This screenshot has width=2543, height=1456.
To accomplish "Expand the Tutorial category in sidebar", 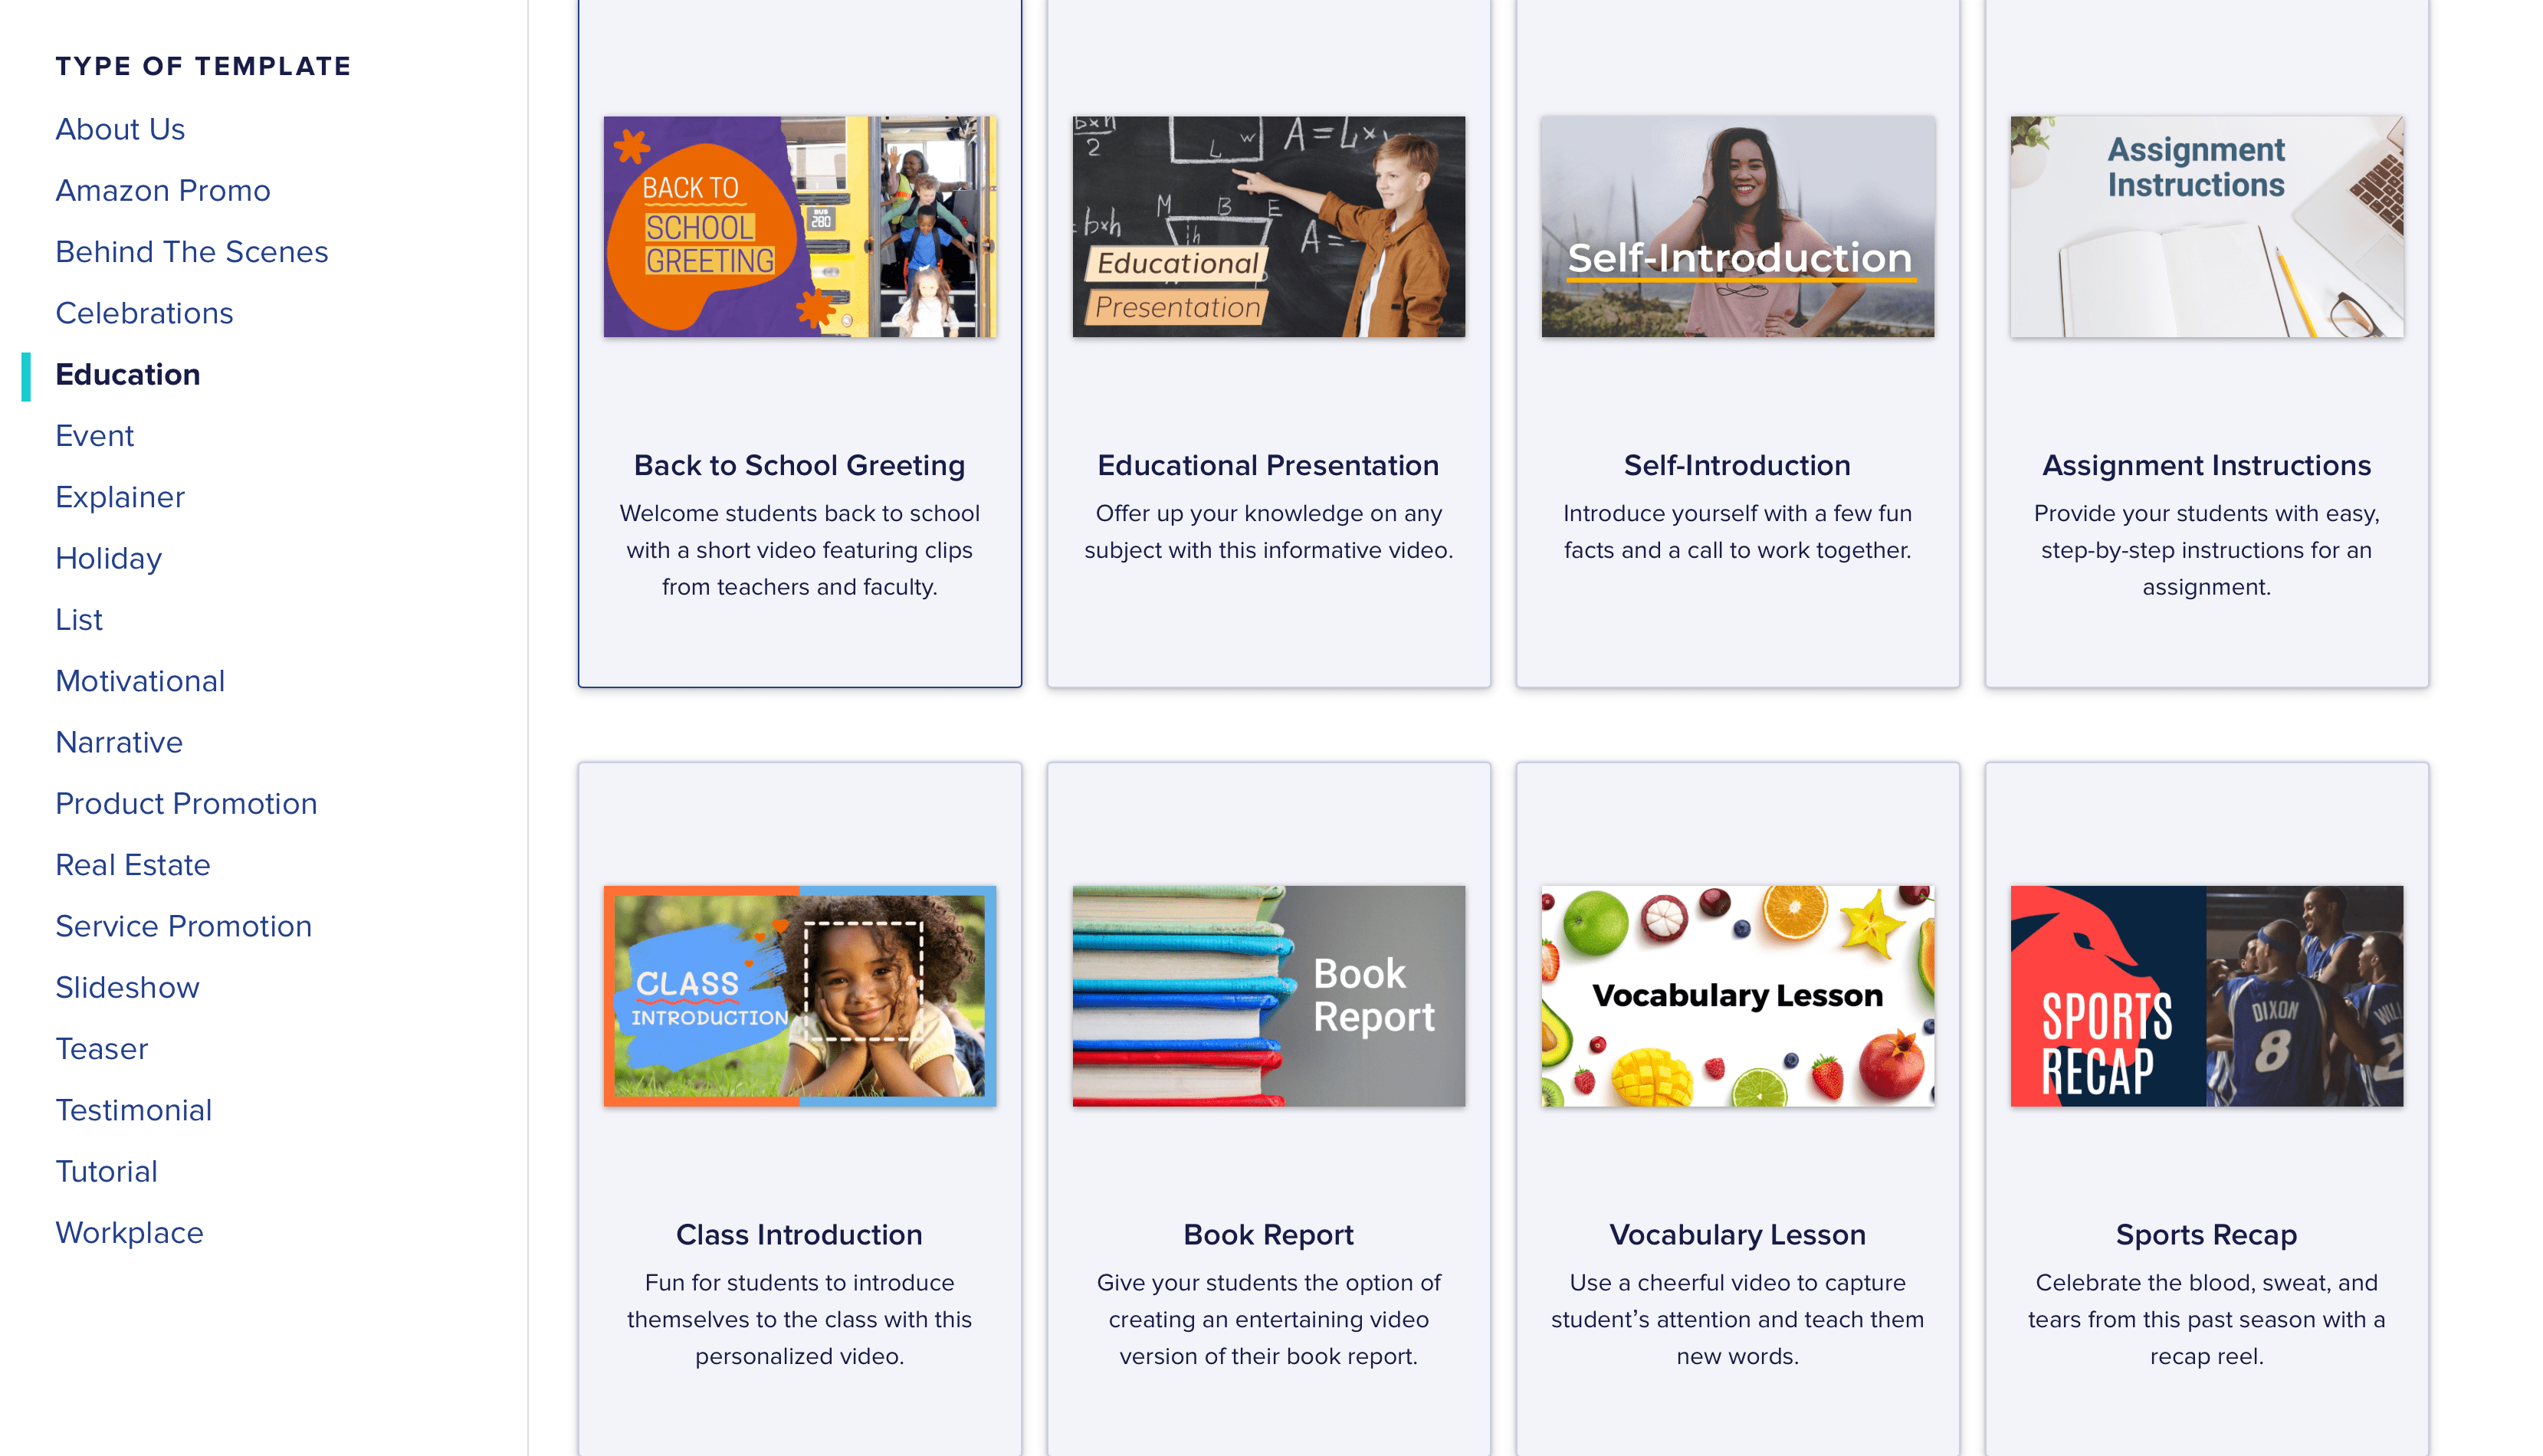I will coord(107,1169).
